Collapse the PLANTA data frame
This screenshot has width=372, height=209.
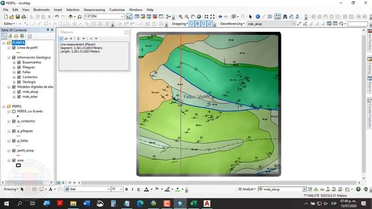(x=3, y=43)
